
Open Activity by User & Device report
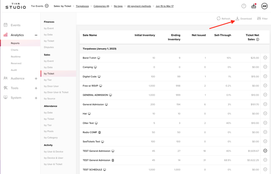[x=53, y=151]
